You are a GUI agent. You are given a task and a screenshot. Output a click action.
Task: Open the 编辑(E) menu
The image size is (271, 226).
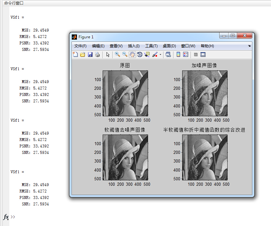click(x=98, y=46)
